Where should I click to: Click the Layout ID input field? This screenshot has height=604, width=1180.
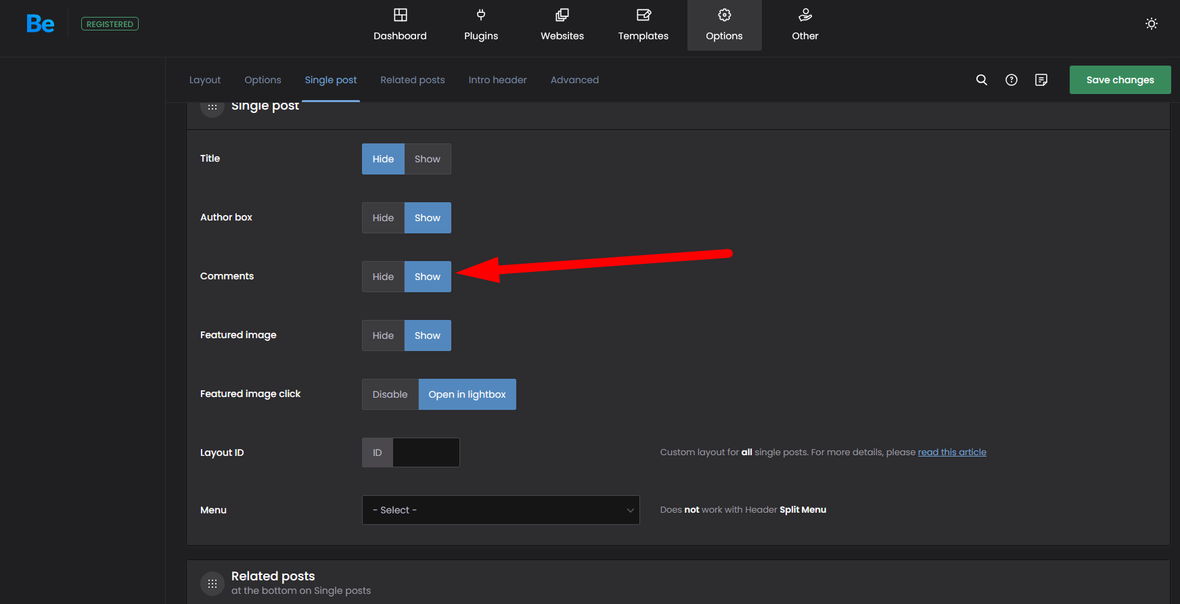(x=426, y=452)
